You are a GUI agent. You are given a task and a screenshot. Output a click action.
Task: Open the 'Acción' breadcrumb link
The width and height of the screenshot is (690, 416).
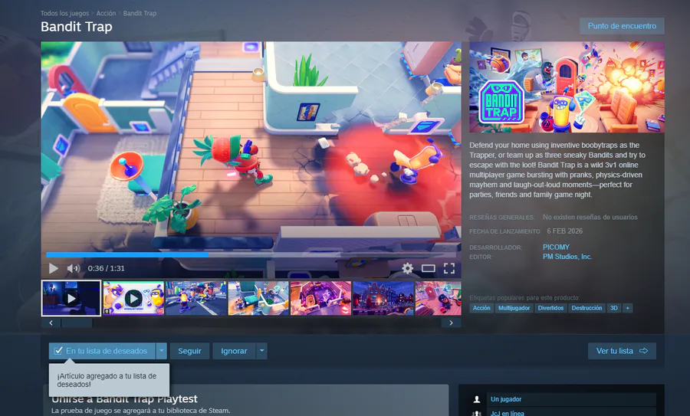(106, 13)
